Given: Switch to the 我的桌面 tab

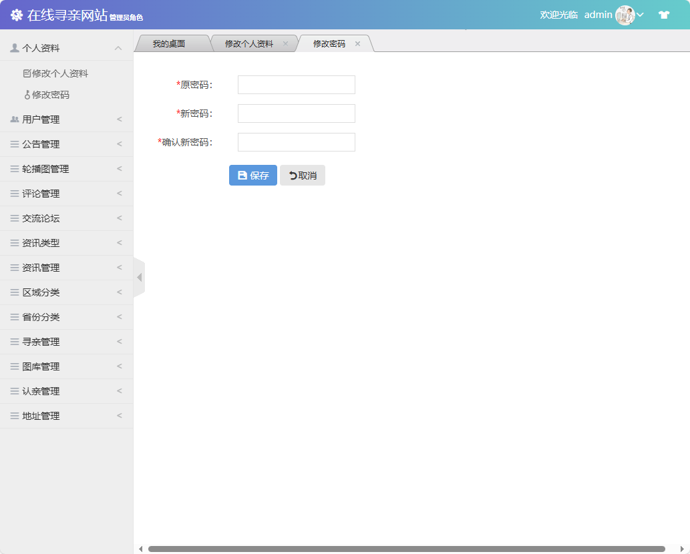Looking at the screenshot, I should pos(170,43).
